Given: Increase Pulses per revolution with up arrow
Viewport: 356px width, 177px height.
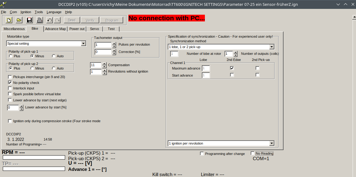Looking at the screenshot, I should (x=114, y=43).
